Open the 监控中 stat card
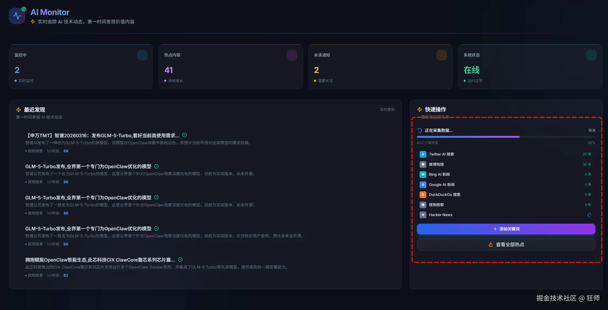 click(x=81, y=67)
